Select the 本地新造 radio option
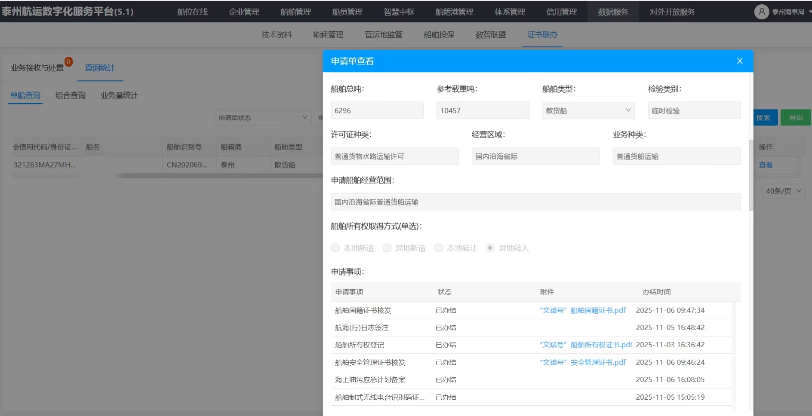812x416 pixels. coord(335,248)
